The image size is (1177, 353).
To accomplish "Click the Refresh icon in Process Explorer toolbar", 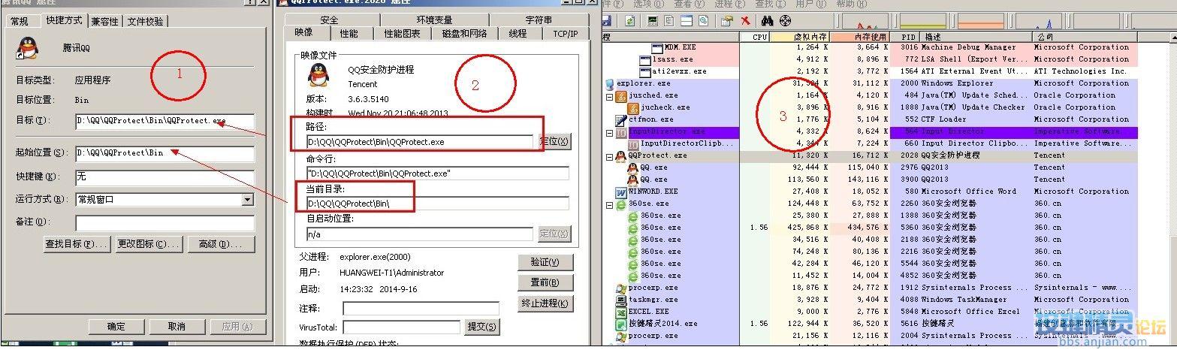I will [x=630, y=20].
